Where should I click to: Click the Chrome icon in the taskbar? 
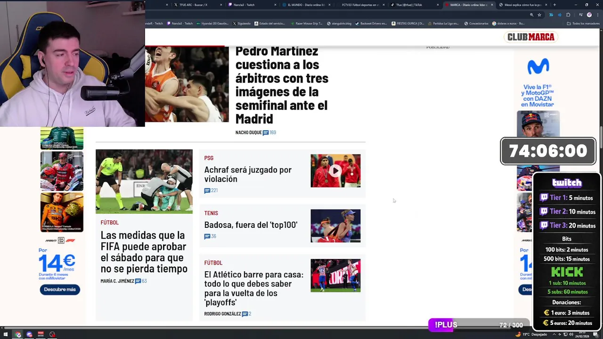point(18,335)
